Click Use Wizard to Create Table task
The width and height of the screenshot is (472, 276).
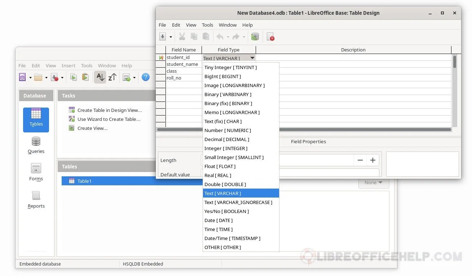(x=109, y=119)
